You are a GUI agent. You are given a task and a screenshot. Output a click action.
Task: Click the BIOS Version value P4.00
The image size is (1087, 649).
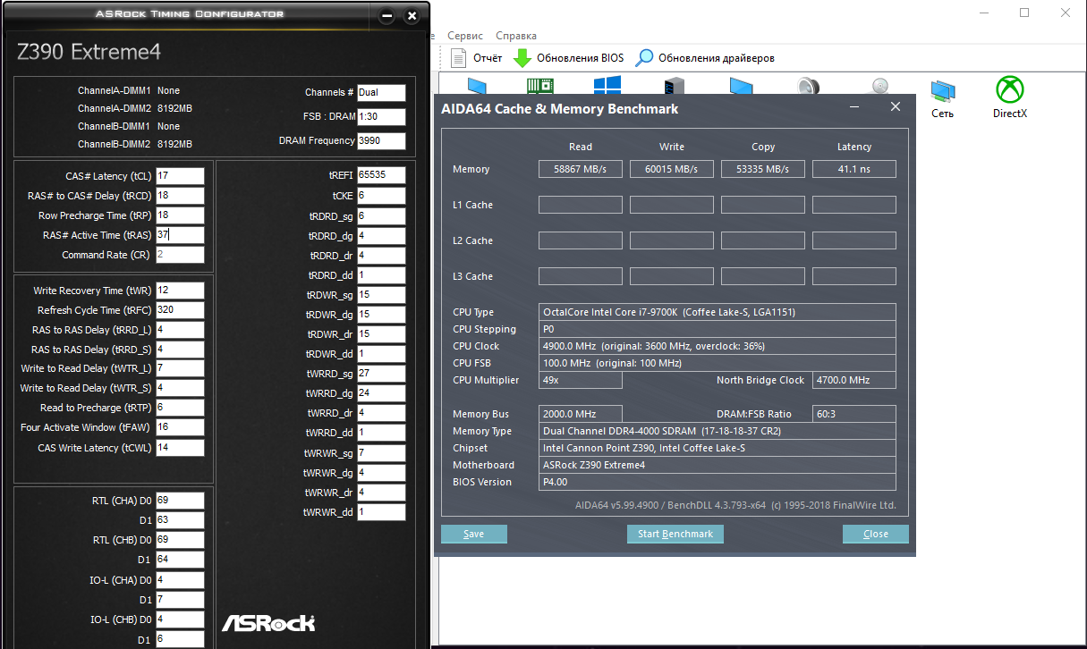pyautogui.click(x=718, y=482)
